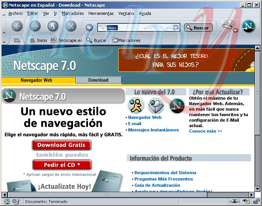Click the security padlock icon in status bar
The height and width of the screenshot is (206, 262).
(257, 202)
